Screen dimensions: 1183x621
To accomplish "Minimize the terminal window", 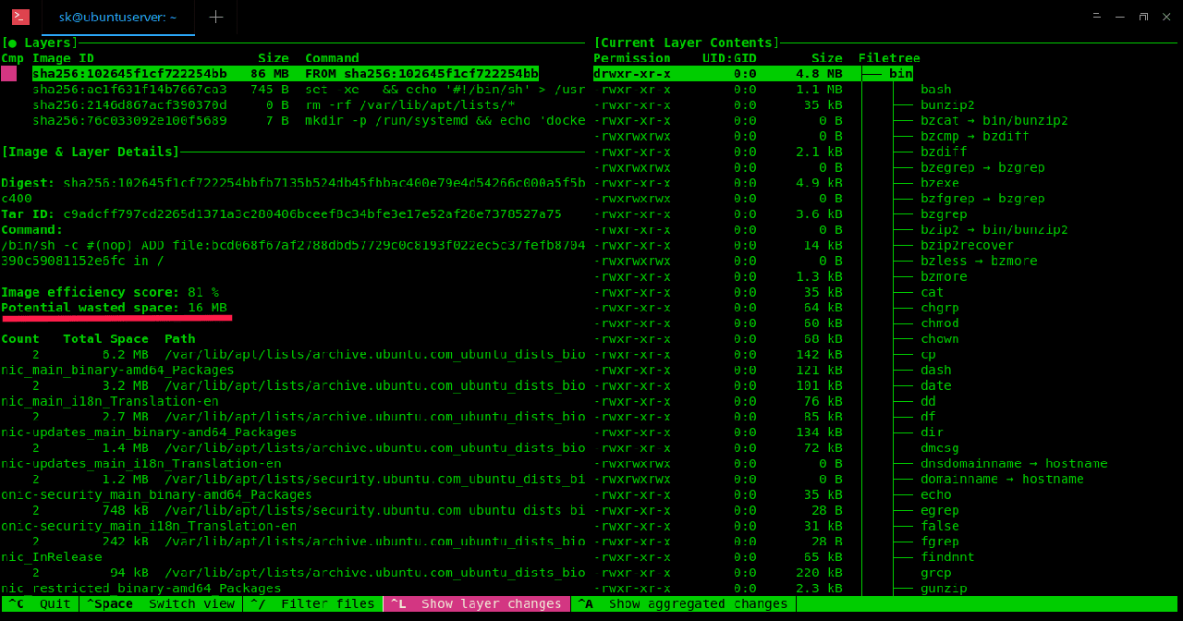I will pyautogui.click(x=1120, y=17).
